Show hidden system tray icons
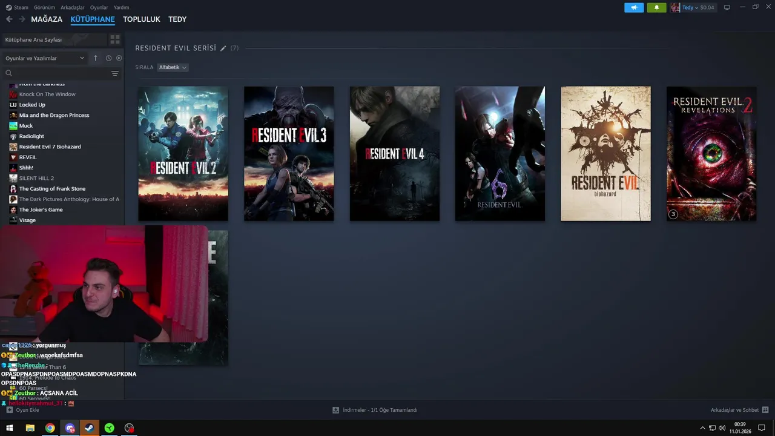This screenshot has width=775, height=436. pyautogui.click(x=702, y=428)
